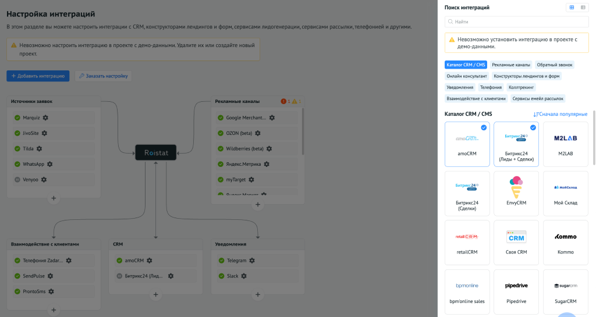Image resolution: width=596 pixels, height=317 pixels.
Task: Open settings gear for amoCRM in CRM block
Action: [150, 261]
